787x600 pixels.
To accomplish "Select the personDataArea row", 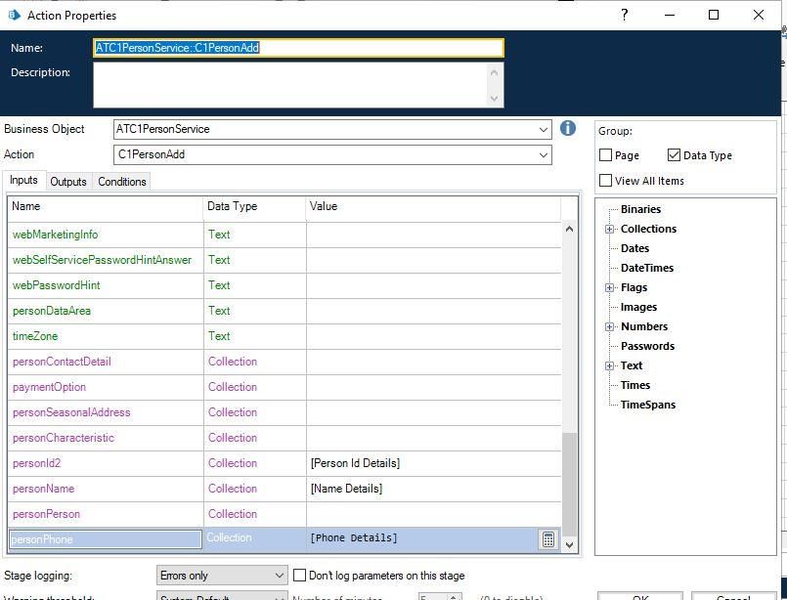I will (284, 311).
